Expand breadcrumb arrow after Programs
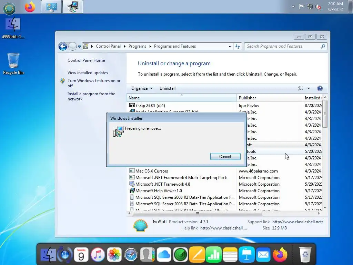The image size is (353, 265). click(150, 47)
